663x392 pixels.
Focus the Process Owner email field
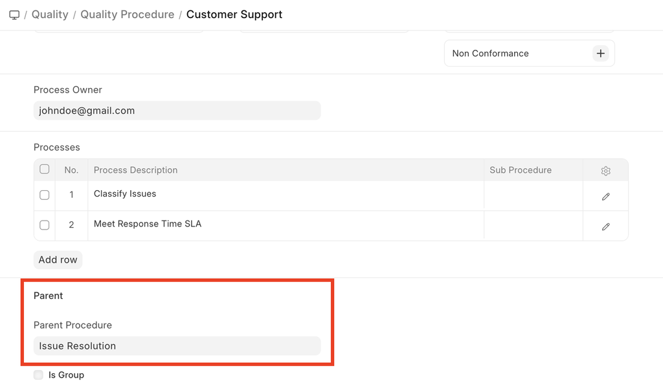coord(177,111)
